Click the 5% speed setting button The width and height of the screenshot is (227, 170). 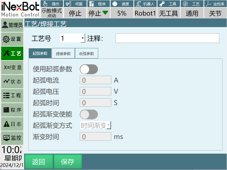(x=122, y=13)
